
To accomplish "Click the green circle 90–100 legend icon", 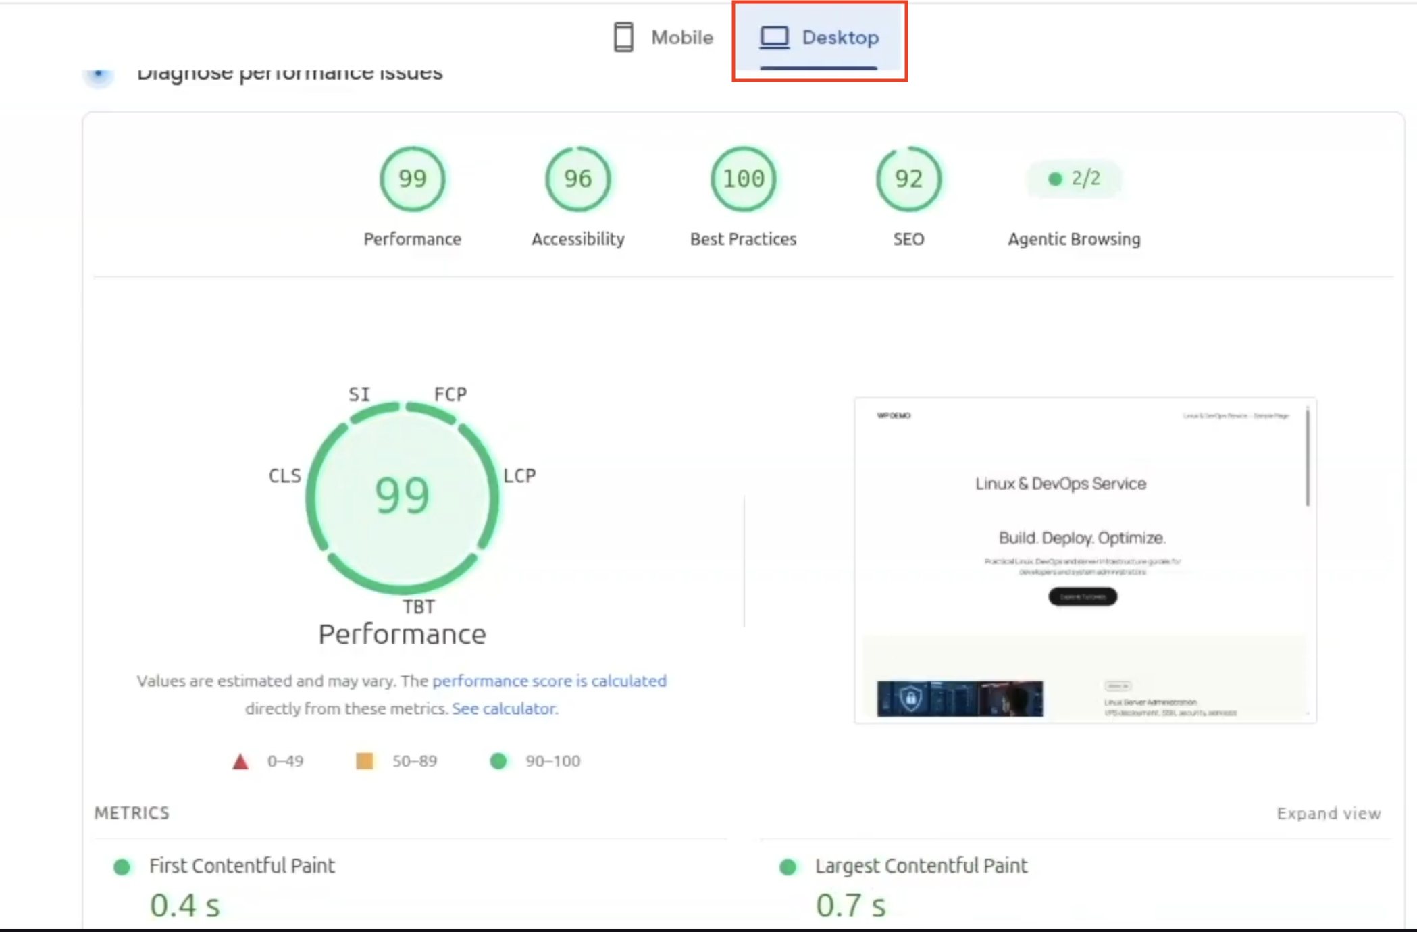I will (498, 761).
